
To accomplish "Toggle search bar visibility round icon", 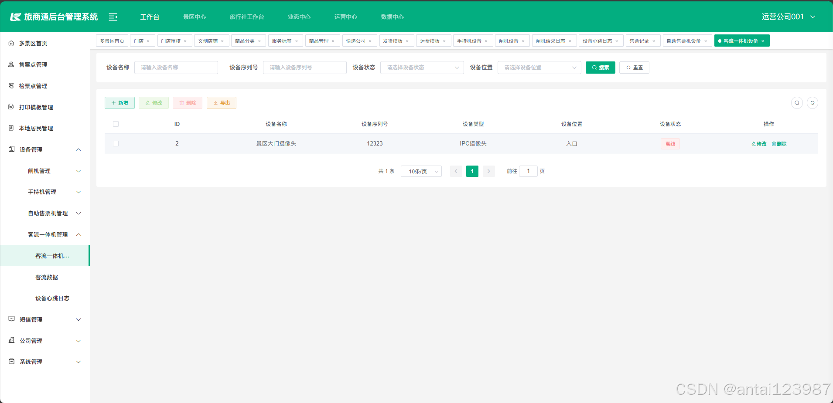I will 797,103.
